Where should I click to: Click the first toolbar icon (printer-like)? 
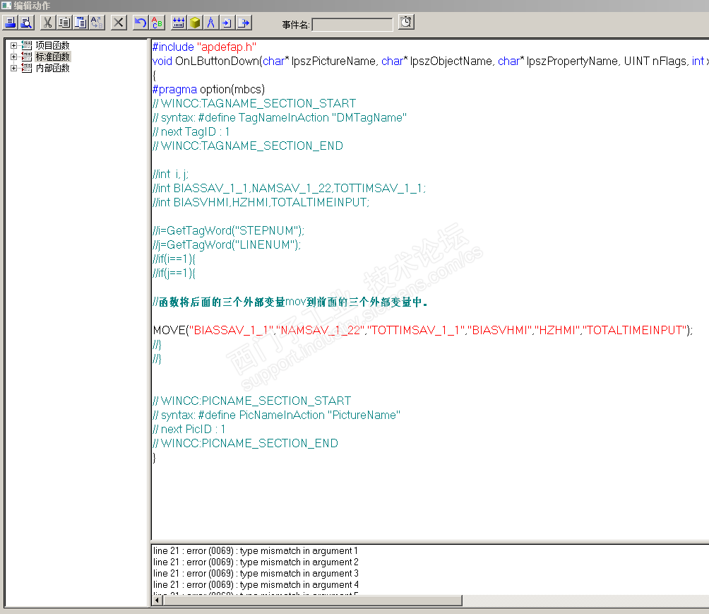tap(11, 23)
